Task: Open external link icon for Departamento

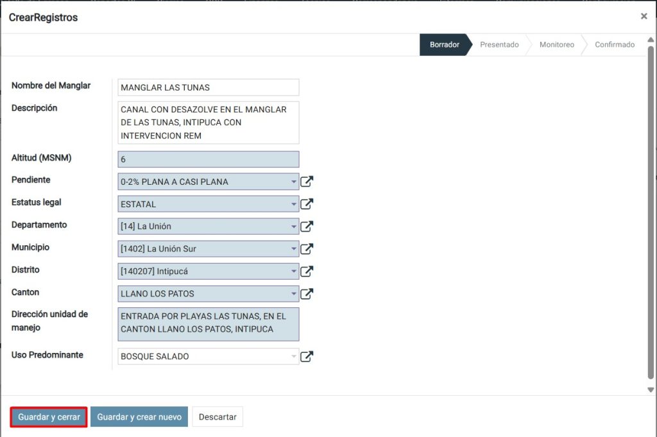Action: pyautogui.click(x=307, y=227)
